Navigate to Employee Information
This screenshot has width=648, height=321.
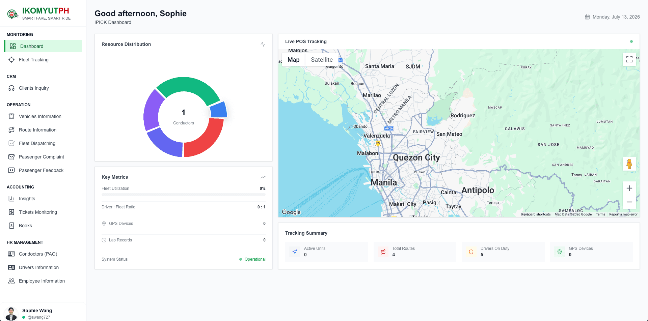pyautogui.click(x=43, y=281)
